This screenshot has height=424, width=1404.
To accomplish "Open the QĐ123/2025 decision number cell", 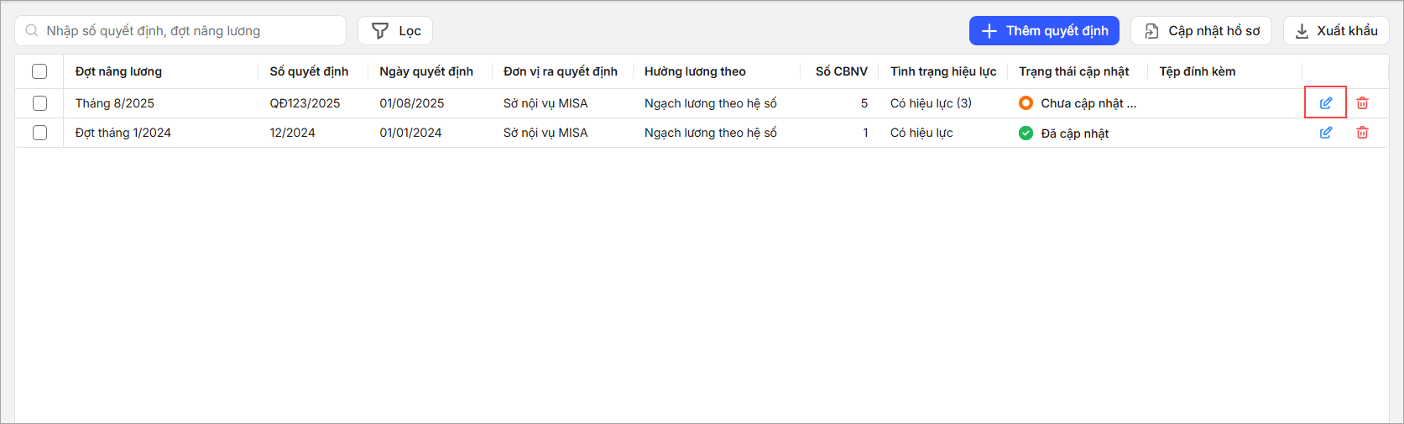I will tap(305, 103).
